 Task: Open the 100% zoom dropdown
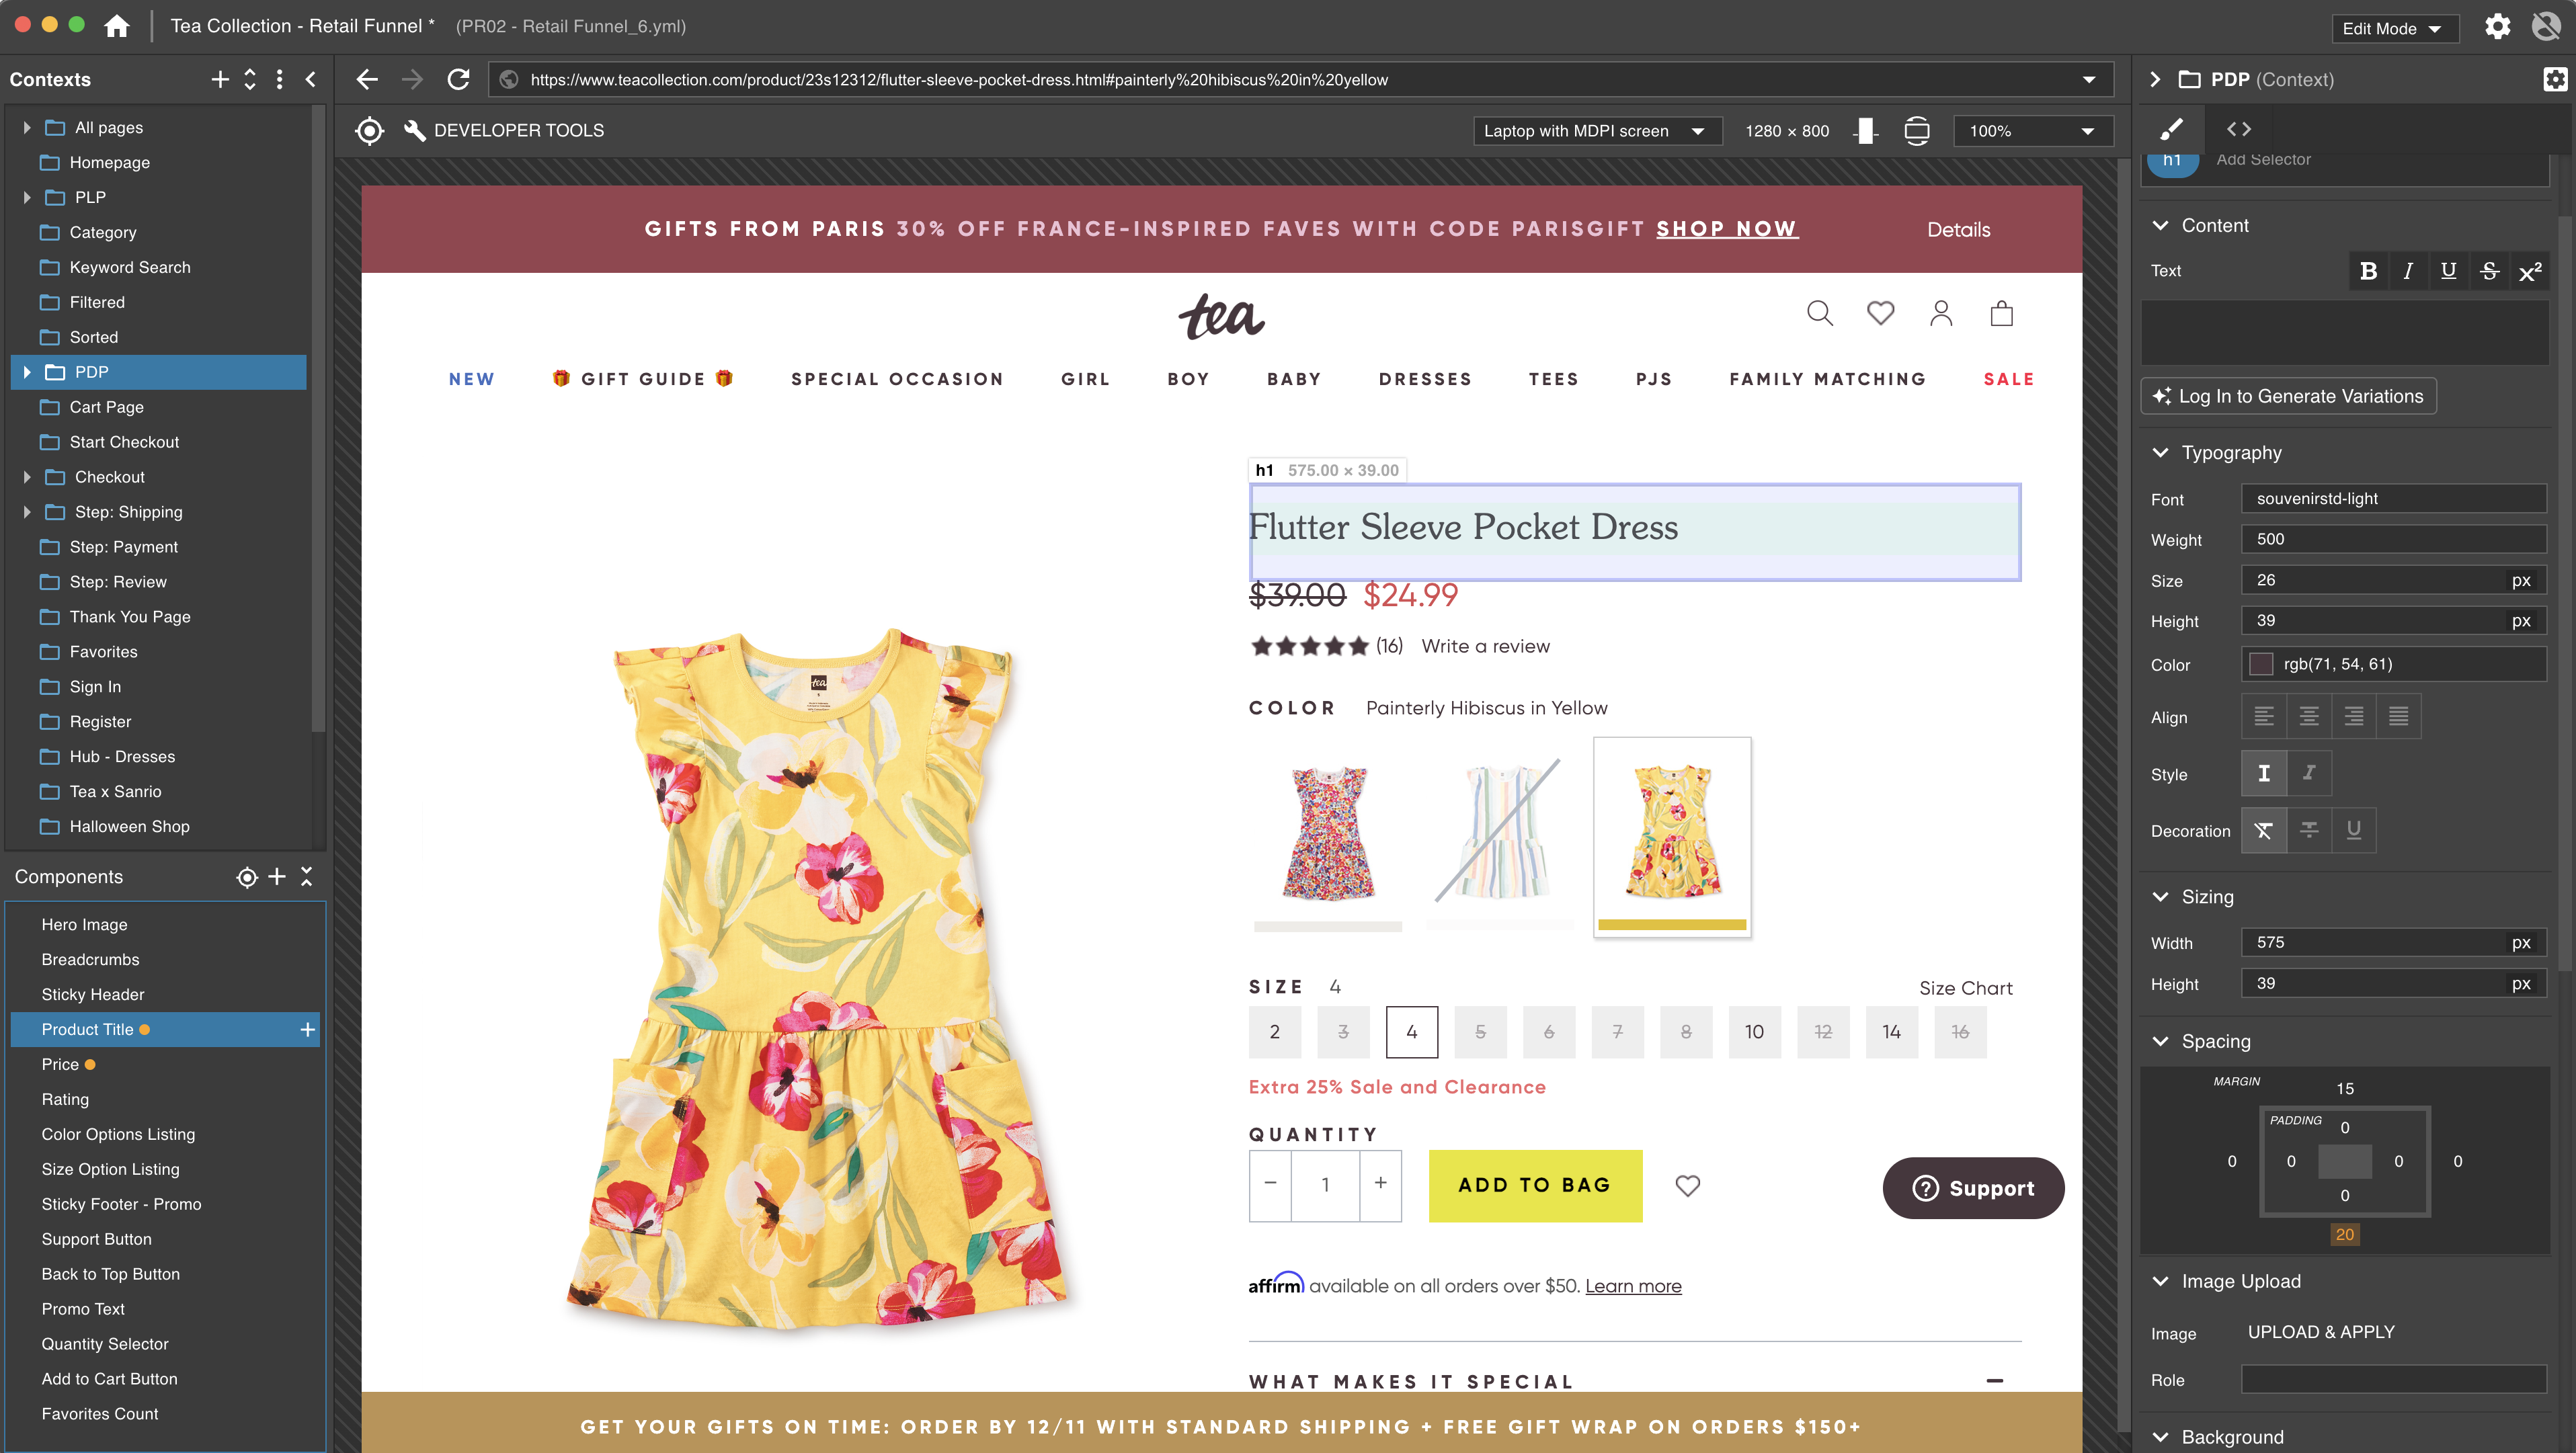(2032, 131)
